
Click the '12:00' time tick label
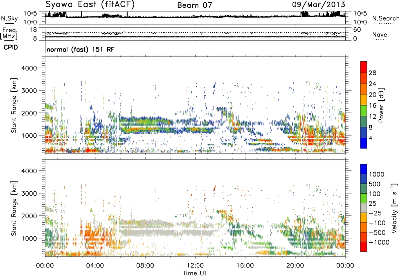[195, 266]
